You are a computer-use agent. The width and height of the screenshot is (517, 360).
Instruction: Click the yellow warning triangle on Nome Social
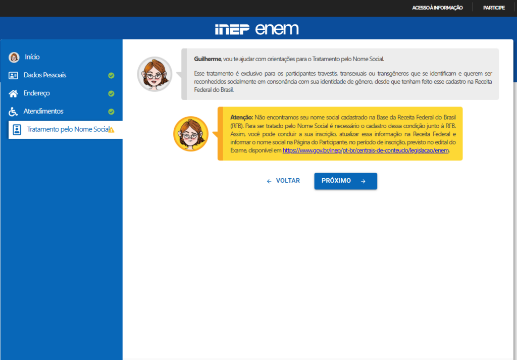tap(112, 130)
